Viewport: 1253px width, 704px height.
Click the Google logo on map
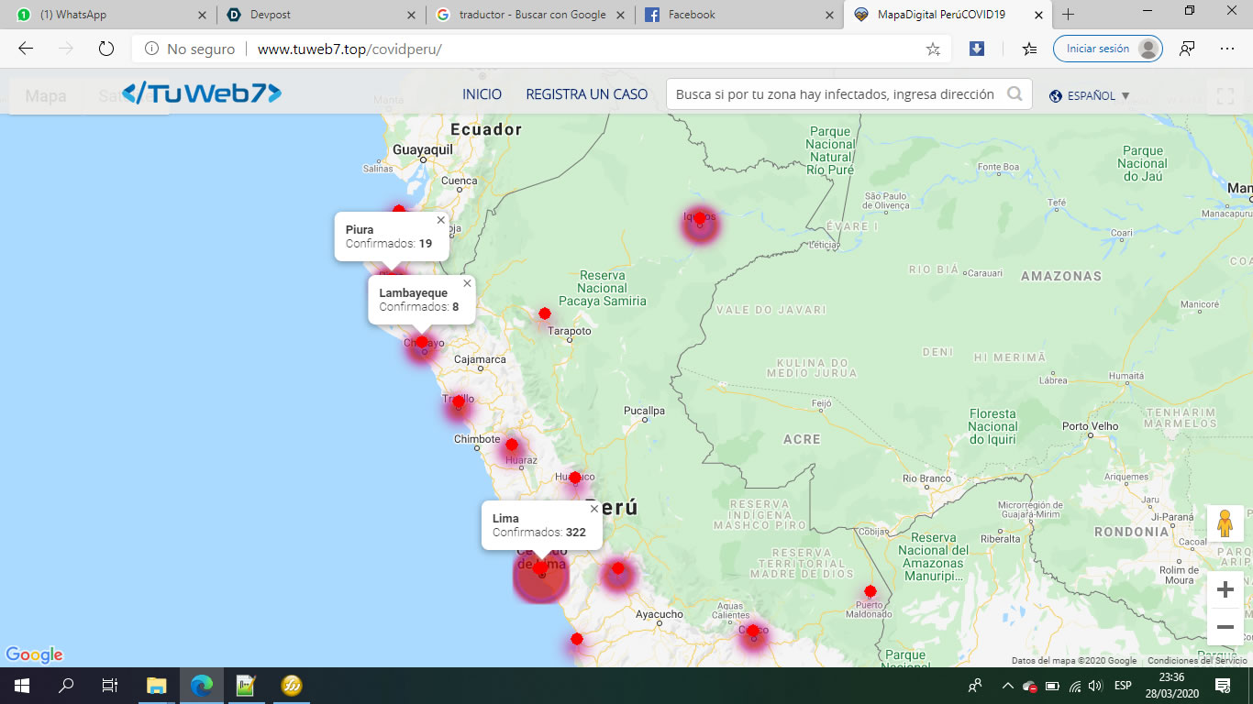(x=34, y=654)
